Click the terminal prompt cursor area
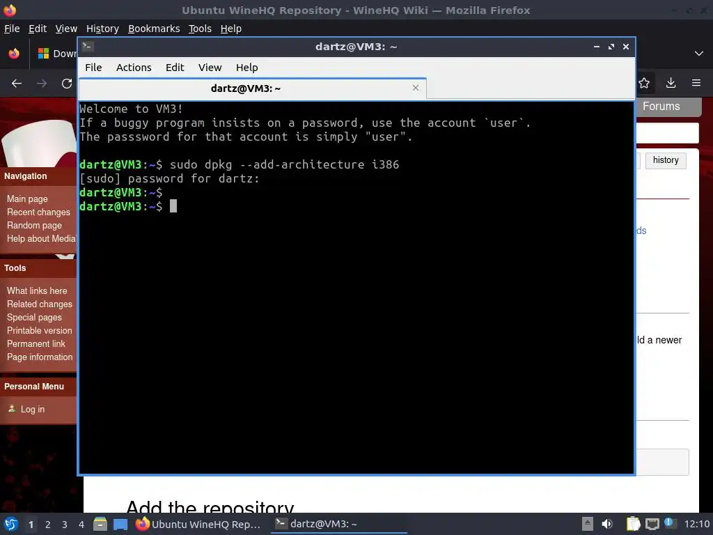This screenshot has width=713, height=535. click(173, 206)
